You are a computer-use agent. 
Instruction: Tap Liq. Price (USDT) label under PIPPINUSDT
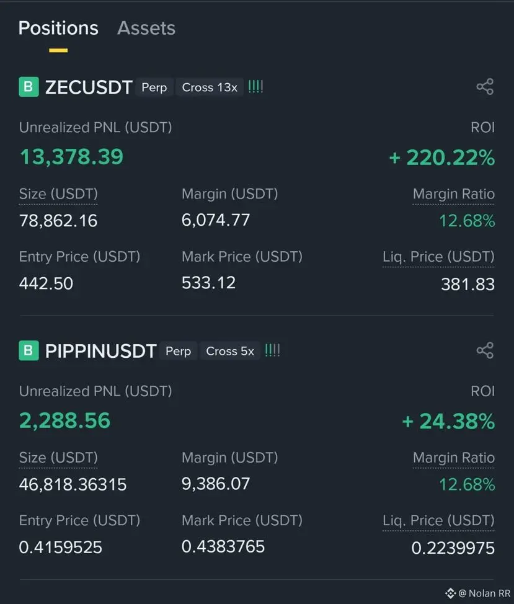tap(438, 520)
